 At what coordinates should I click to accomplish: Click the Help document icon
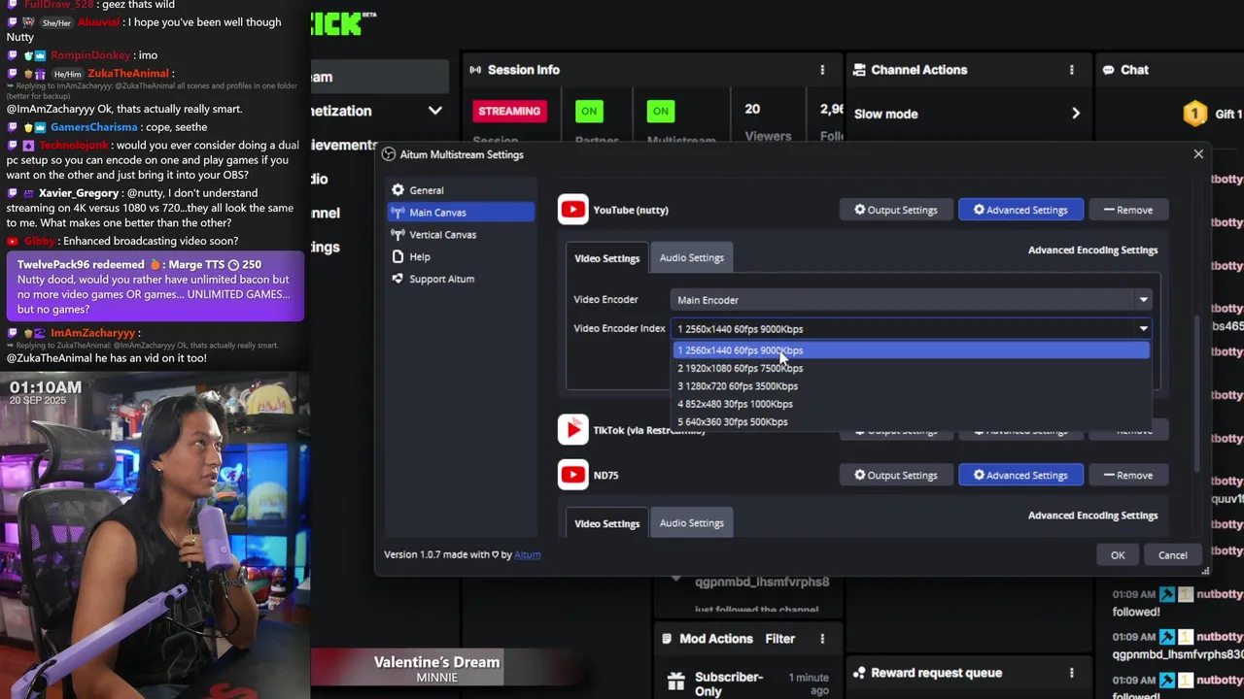(x=397, y=257)
